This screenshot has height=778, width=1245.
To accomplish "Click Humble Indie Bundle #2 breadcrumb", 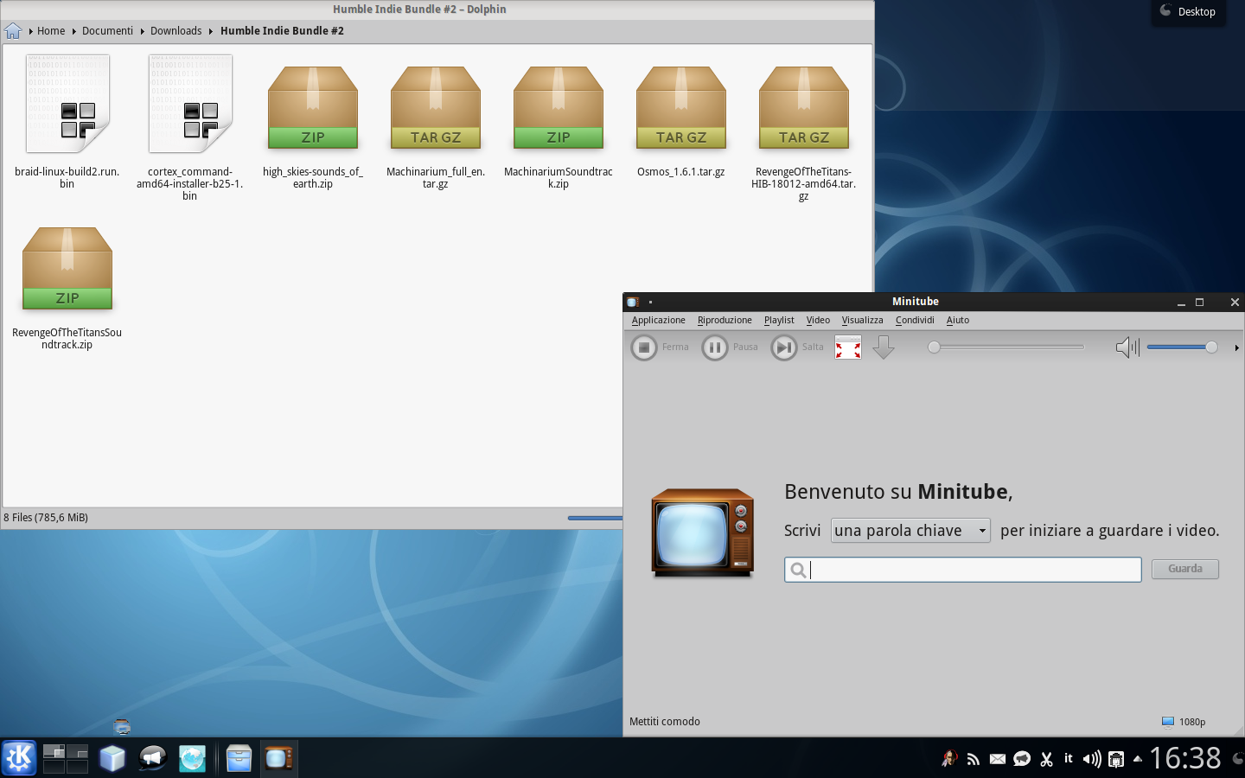I will [282, 31].
